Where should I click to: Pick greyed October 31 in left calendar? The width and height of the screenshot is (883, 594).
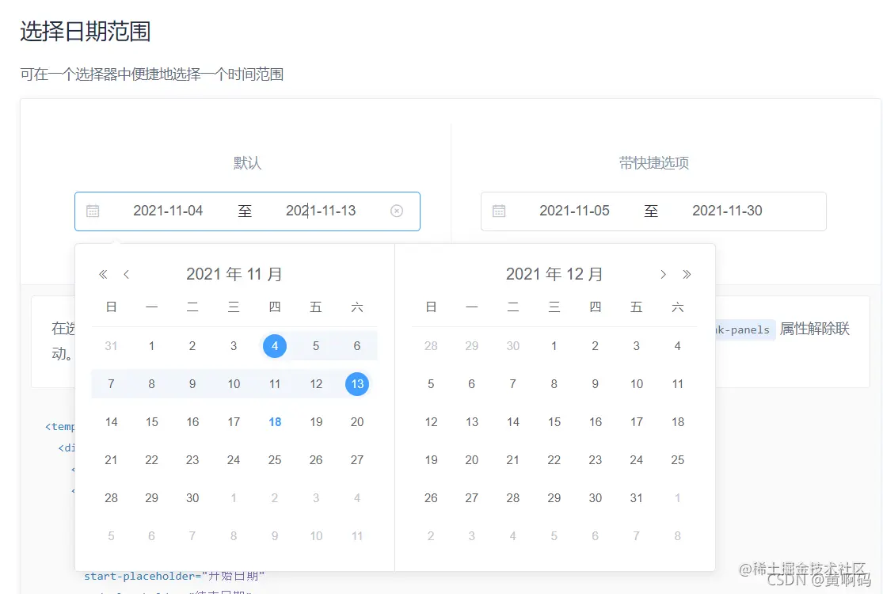[x=111, y=345]
